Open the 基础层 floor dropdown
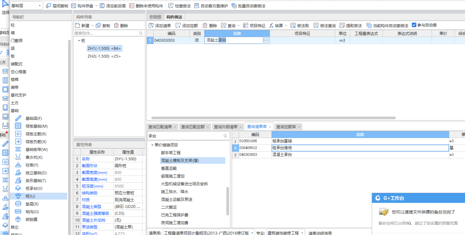Viewport: 465px width, 235px height. click(26, 5)
